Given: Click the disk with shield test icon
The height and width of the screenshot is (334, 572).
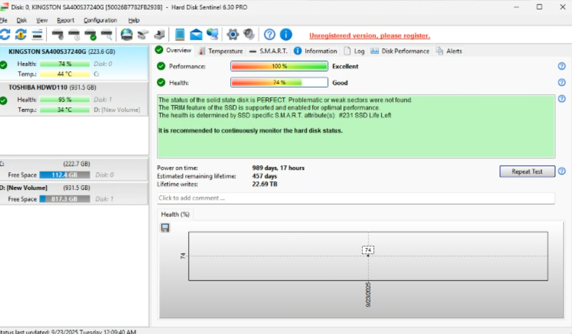Looking at the screenshot, I should coord(58,34).
